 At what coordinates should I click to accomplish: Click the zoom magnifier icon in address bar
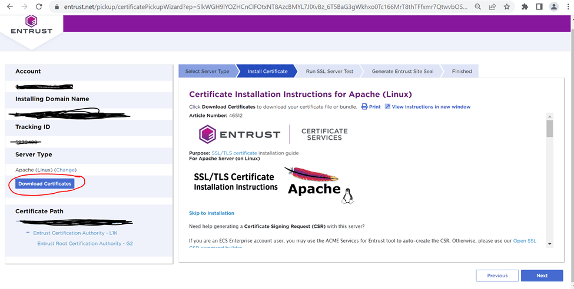pos(477,7)
